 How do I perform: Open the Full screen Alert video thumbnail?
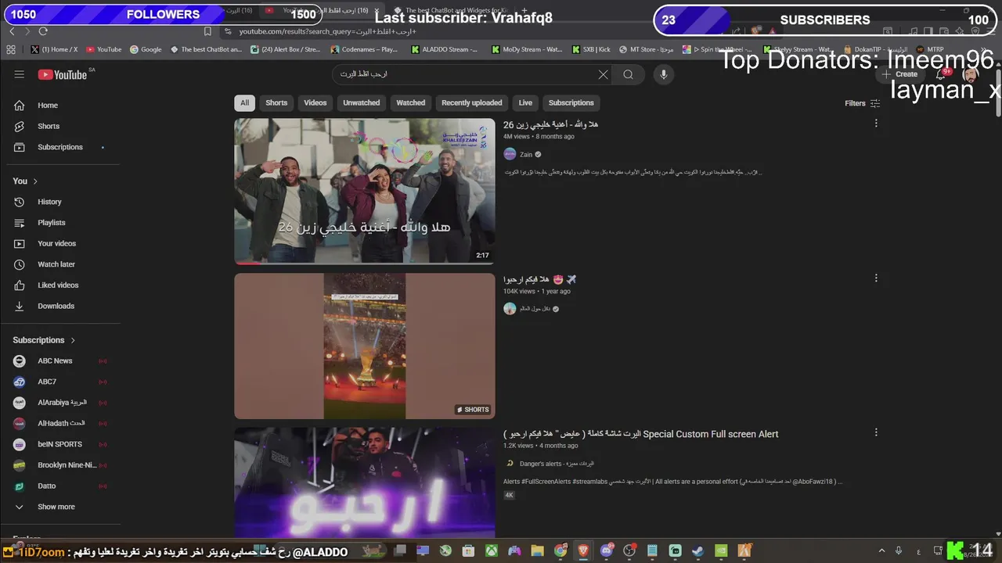click(365, 482)
